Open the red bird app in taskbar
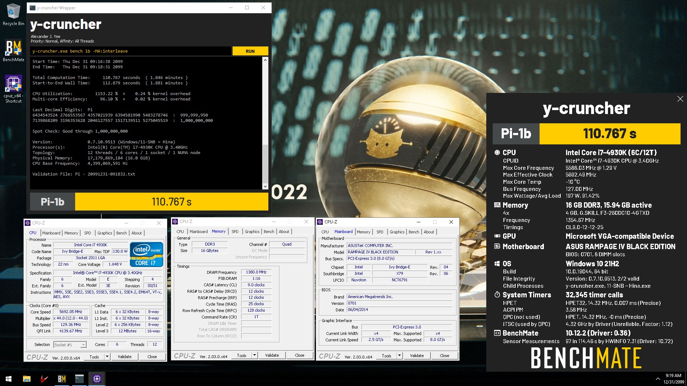The width and height of the screenshot is (687, 386). (44, 379)
